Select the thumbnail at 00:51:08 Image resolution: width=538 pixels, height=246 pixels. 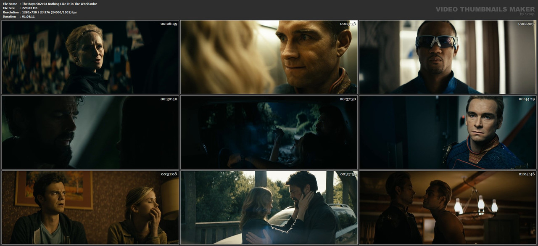tap(90, 207)
